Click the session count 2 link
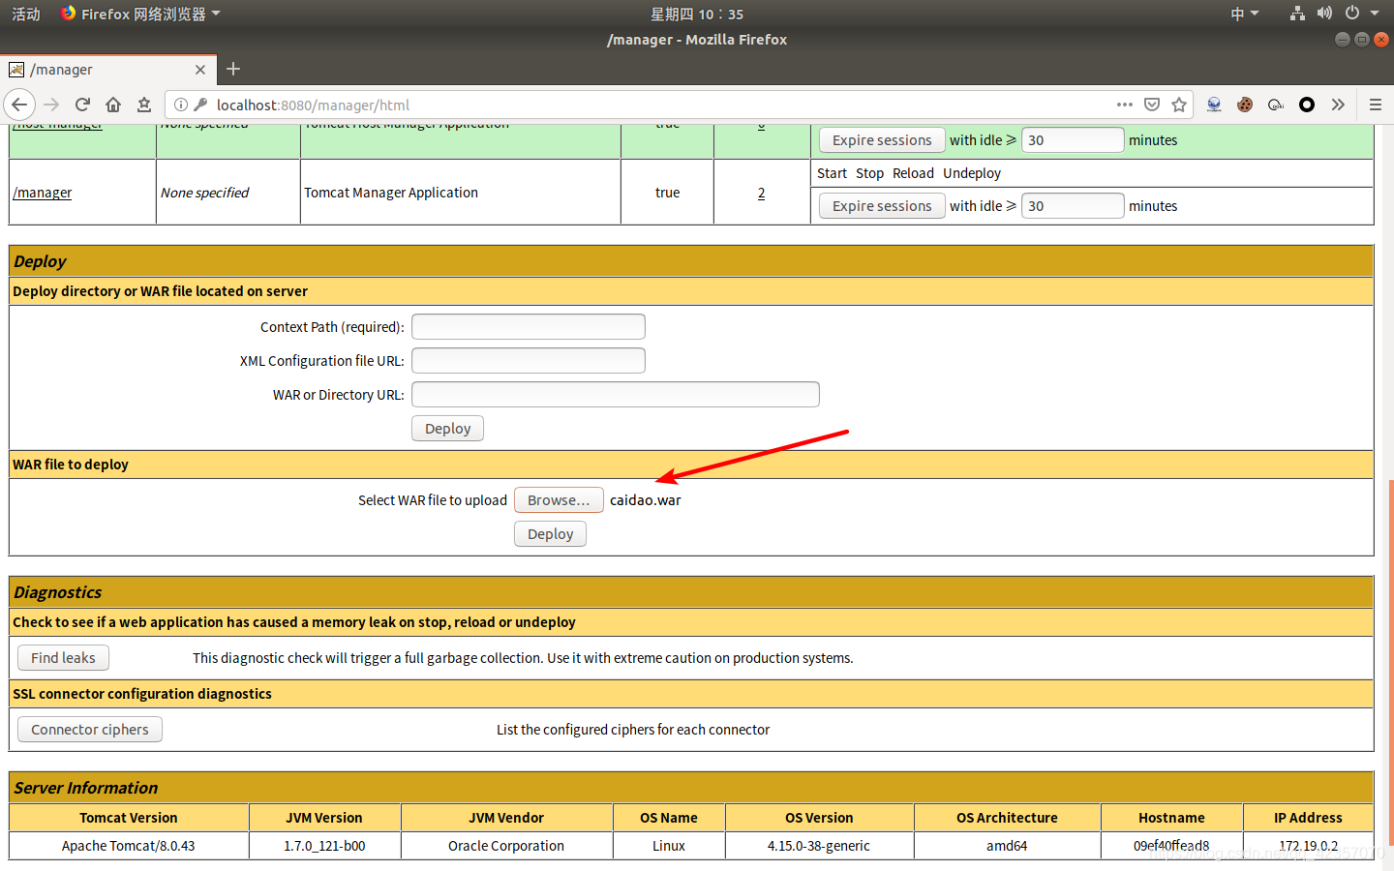The height and width of the screenshot is (871, 1394). (762, 193)
